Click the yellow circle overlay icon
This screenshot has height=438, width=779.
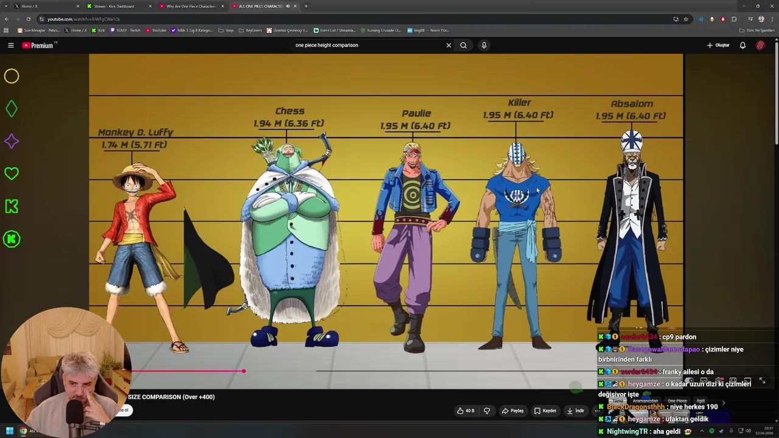[12, 76]
